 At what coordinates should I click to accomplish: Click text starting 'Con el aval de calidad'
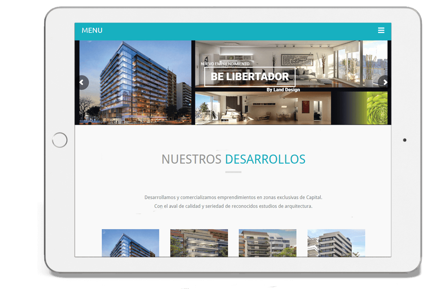[233, 206]
